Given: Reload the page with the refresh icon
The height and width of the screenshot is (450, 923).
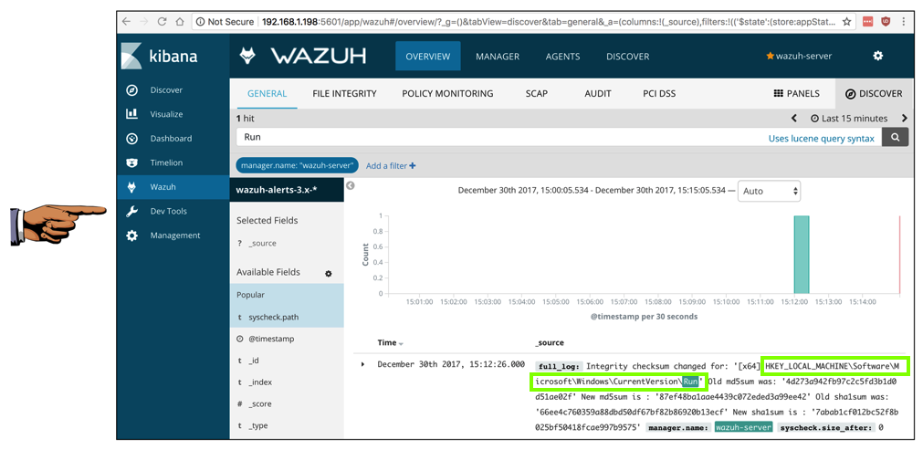Looking at the screenshot, I should tap(162, 22).
